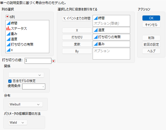Click the continuous icon beside 時間 in column list

pyautogui.click(x=8, y=23)
